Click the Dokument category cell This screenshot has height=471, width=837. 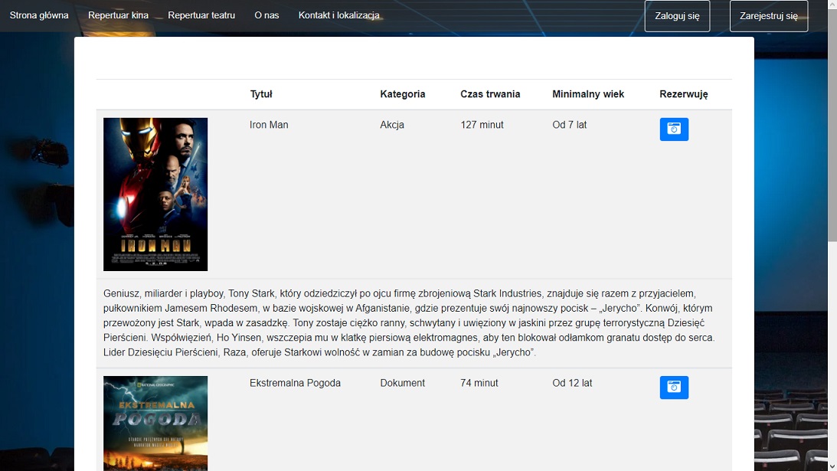pyautogui.click(x=403, y=383)
